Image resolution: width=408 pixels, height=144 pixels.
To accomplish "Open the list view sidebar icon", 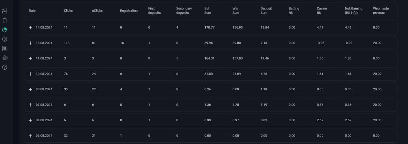I will [x=5, y=49].
